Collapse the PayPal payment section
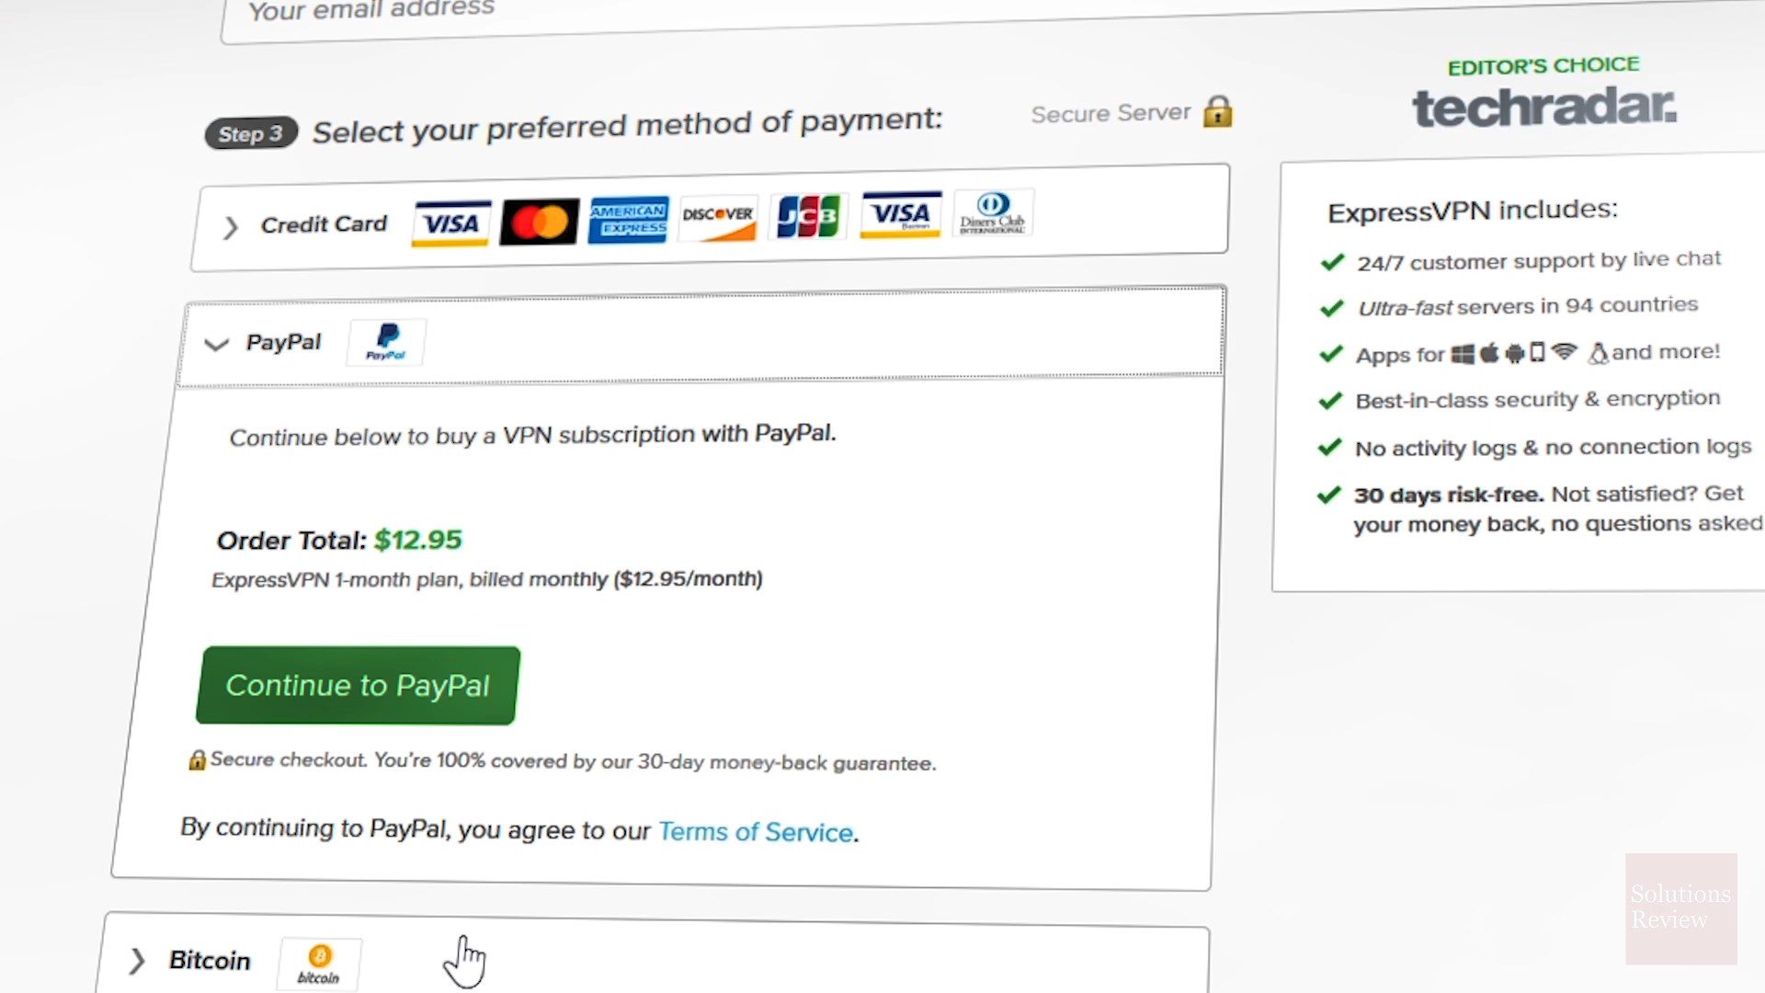 (216, 345)
